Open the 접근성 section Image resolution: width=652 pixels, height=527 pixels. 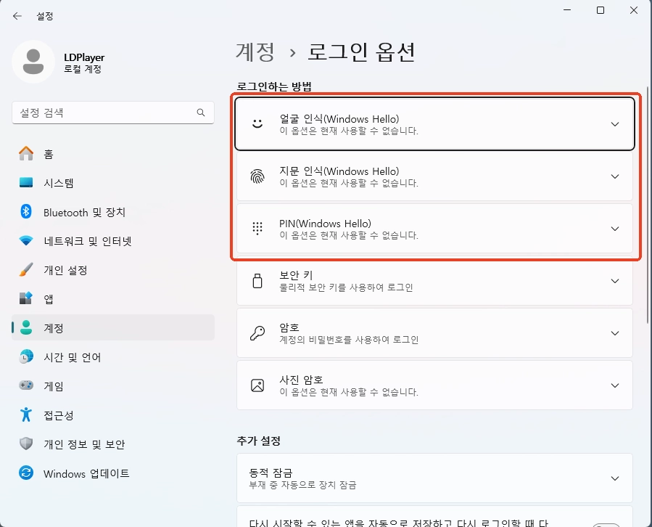point(112,414)
